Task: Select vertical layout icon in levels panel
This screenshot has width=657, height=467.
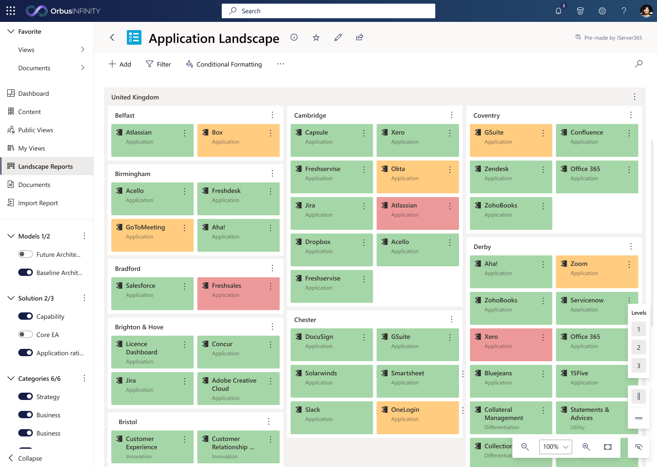Action: (x=639, y=396)
